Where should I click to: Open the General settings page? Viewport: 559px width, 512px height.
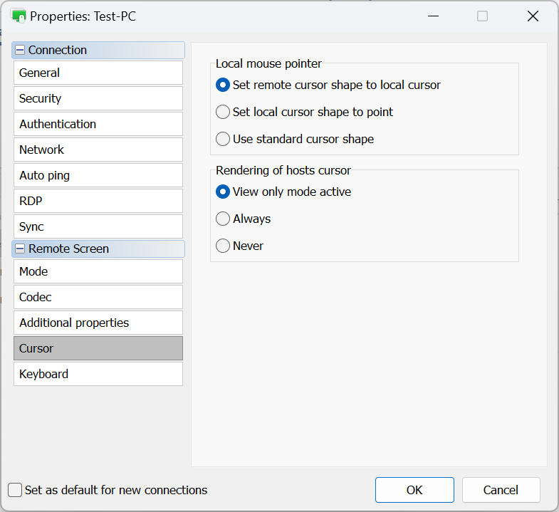coord(98,73)
